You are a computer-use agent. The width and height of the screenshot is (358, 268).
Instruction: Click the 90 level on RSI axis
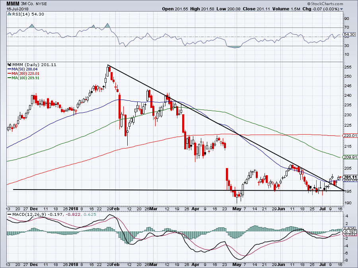click(346, 18)
